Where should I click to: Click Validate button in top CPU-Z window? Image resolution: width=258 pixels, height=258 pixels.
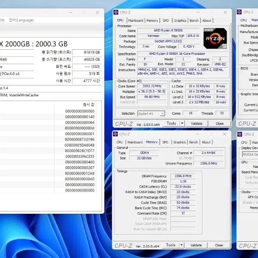pyautogui.click(x=197, y=124)
